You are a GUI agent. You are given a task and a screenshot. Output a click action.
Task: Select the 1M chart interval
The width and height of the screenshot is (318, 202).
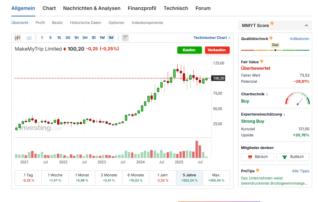[x=111, y=38]
